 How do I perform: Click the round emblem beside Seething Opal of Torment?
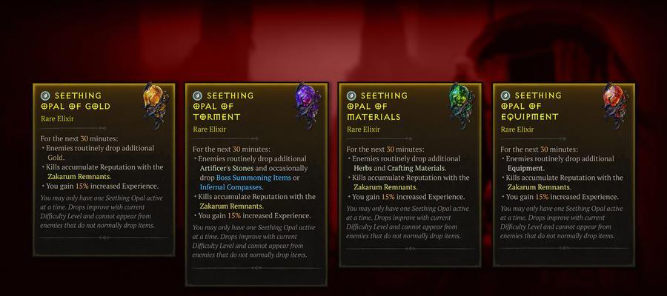tap(197, 95)
